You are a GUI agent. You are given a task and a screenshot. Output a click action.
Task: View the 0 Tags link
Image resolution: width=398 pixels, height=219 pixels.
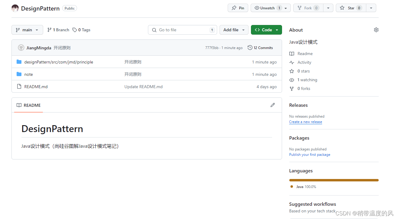(x=82, y=30)
